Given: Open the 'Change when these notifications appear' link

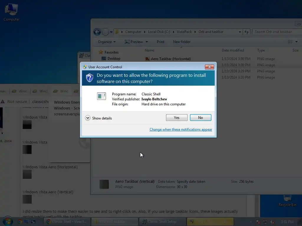Looking at the screenshot, I should (181, 129).
